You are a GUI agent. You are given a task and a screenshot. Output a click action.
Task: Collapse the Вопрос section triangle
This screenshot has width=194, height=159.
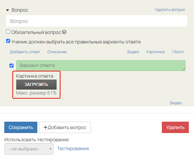coord(8,10)
